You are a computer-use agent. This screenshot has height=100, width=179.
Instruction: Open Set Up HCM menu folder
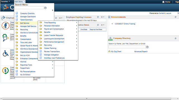click(25, 55)
